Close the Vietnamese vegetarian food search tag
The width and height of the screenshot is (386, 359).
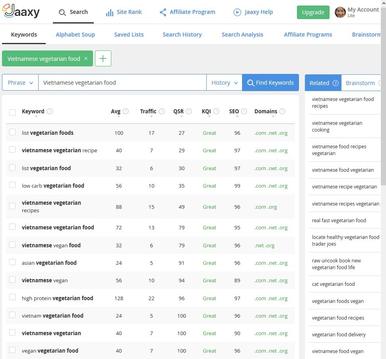pos(86,58)
